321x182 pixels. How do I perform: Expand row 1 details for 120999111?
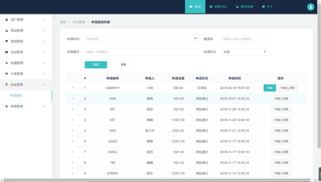73,88
